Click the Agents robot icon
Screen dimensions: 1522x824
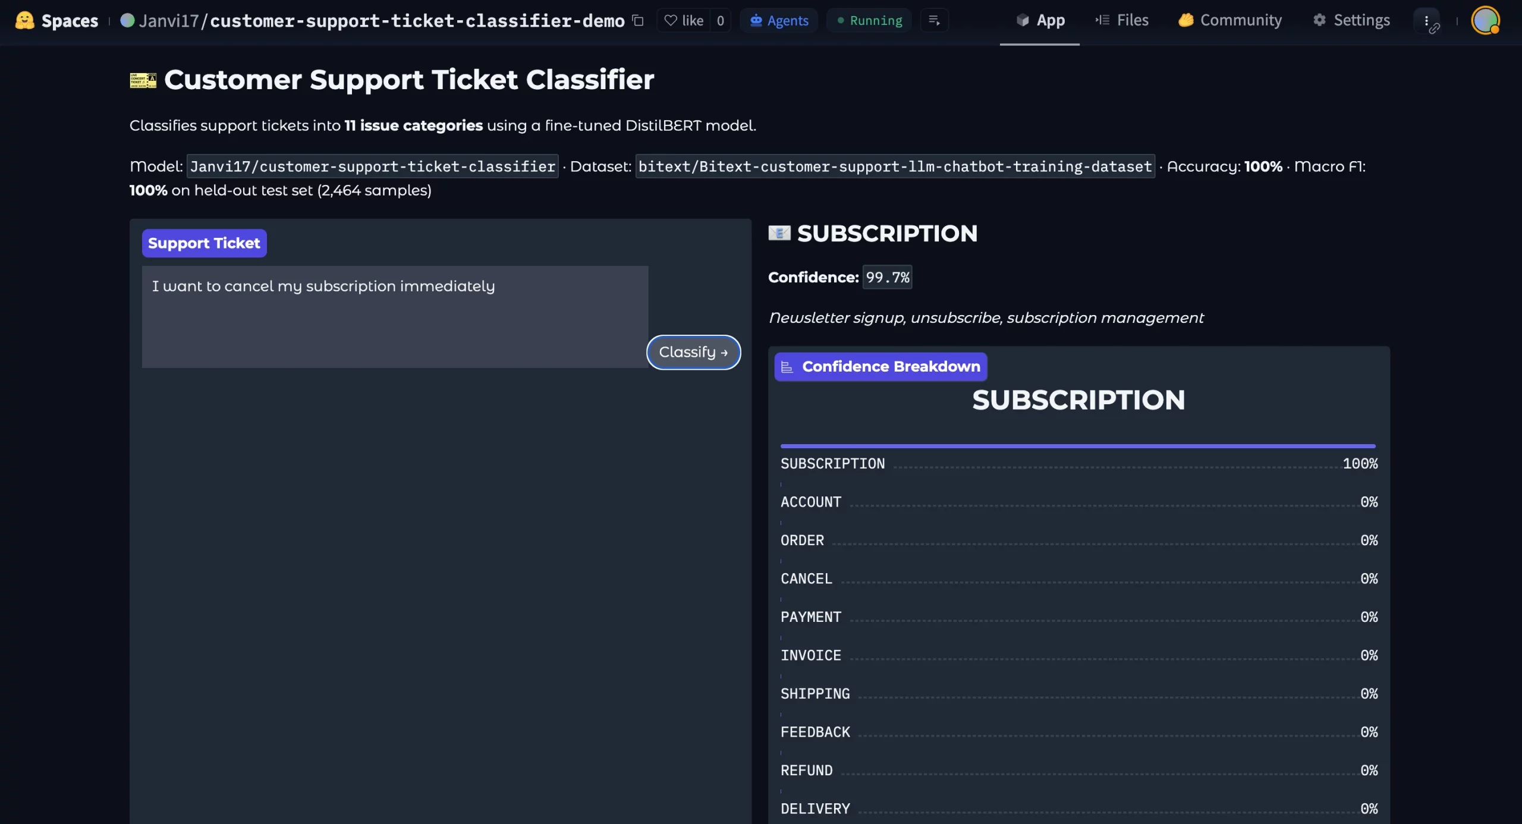pos(756,20)
